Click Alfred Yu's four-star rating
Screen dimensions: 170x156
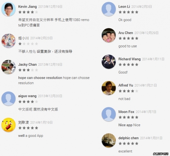[128, 91]
